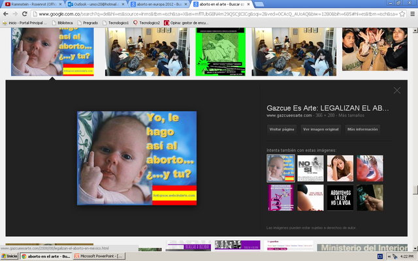Click the language indicator in the tray

[380, 256]
